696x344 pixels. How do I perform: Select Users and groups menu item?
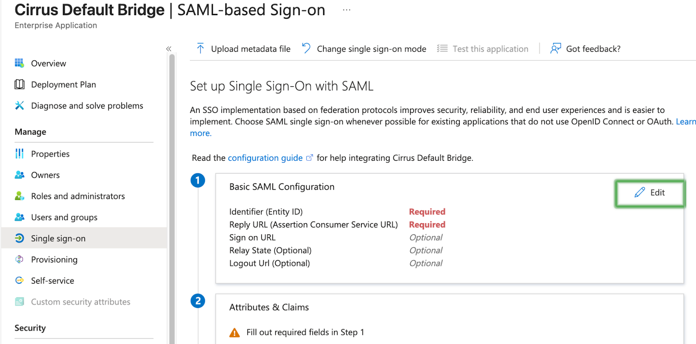tap(64, 217)
